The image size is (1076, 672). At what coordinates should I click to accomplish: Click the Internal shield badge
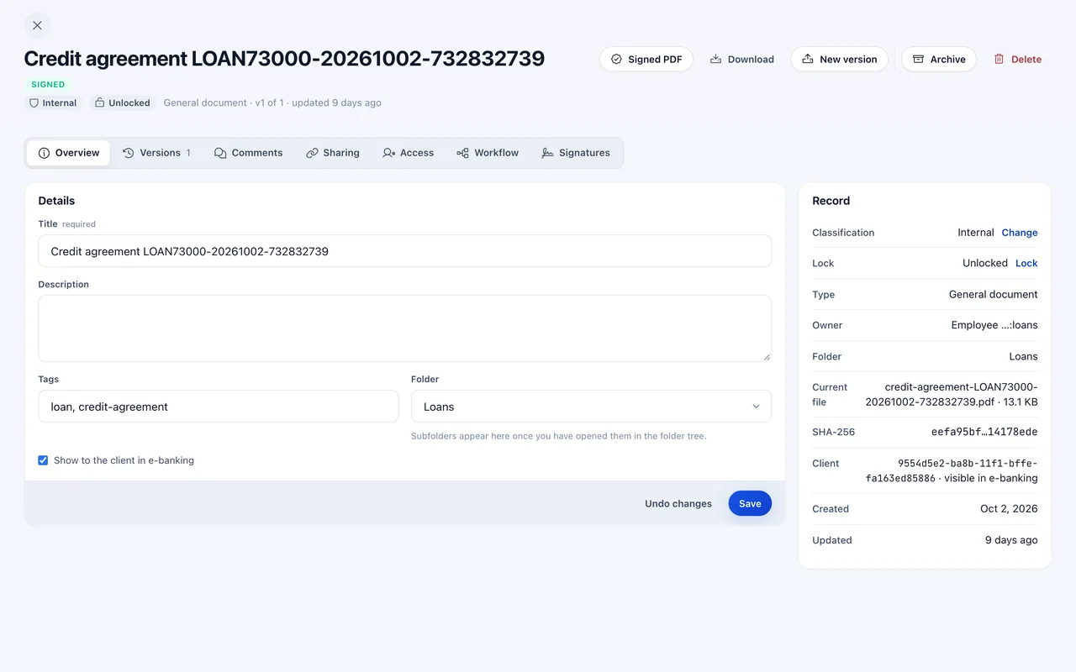[x=53, y=102]
